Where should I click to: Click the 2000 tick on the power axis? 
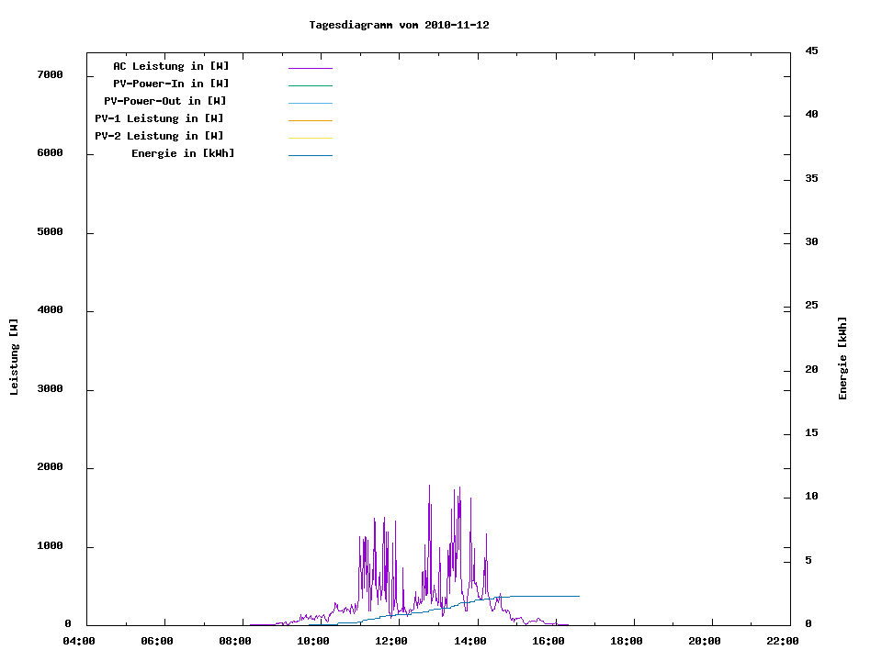(x=50, y=467)
